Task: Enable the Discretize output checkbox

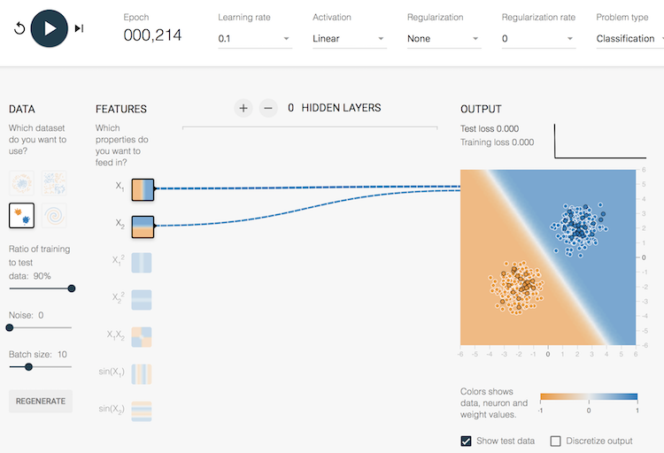Action: click(556, 441)
